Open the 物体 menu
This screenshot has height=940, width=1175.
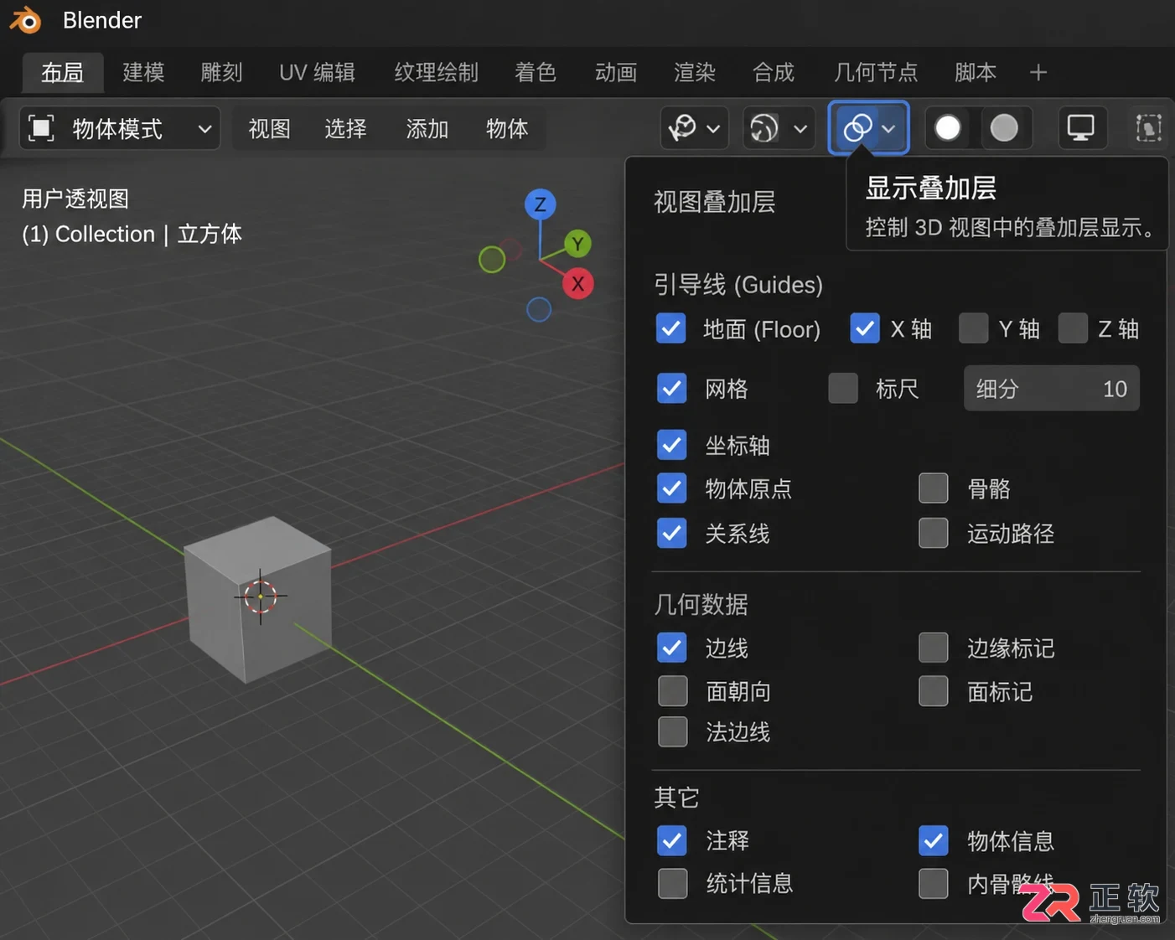[x=507, y=128]
